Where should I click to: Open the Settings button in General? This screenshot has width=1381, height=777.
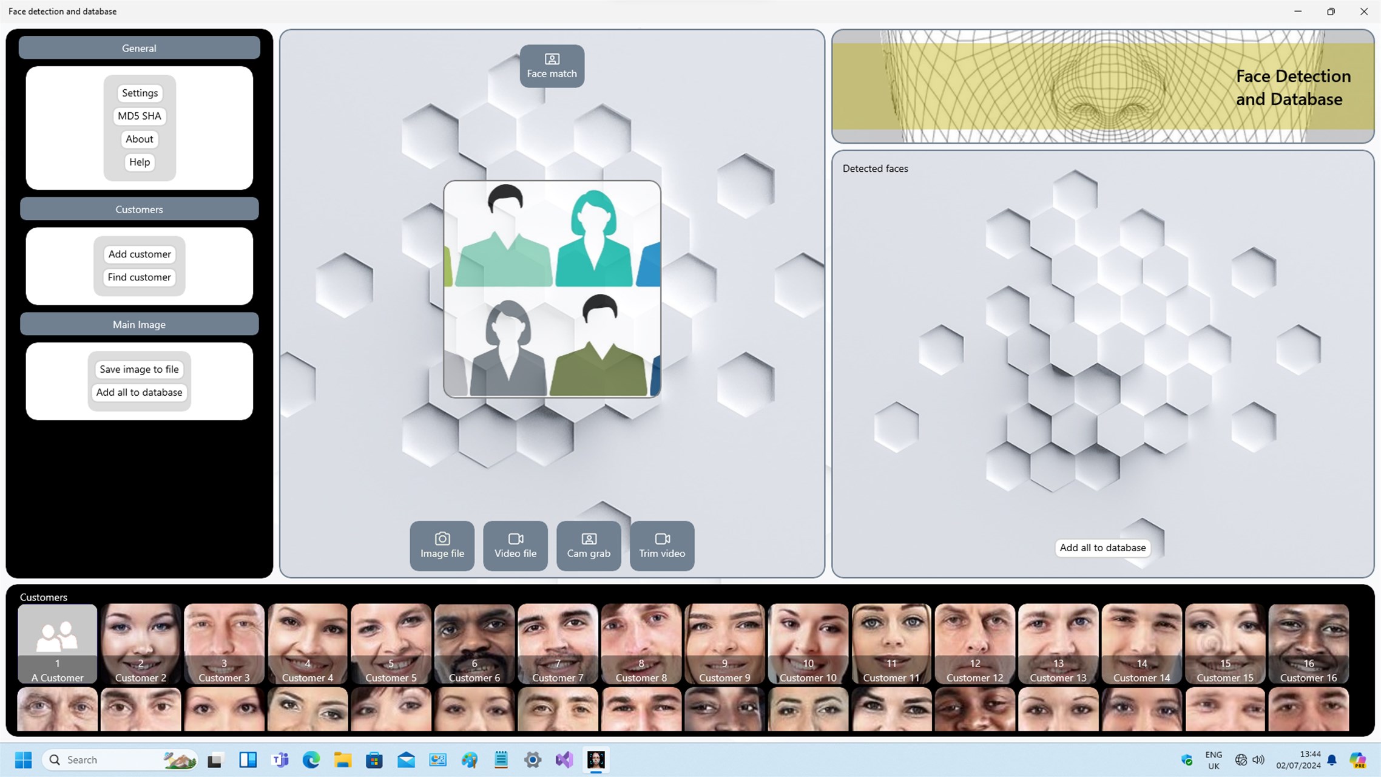tap(140, 93)
